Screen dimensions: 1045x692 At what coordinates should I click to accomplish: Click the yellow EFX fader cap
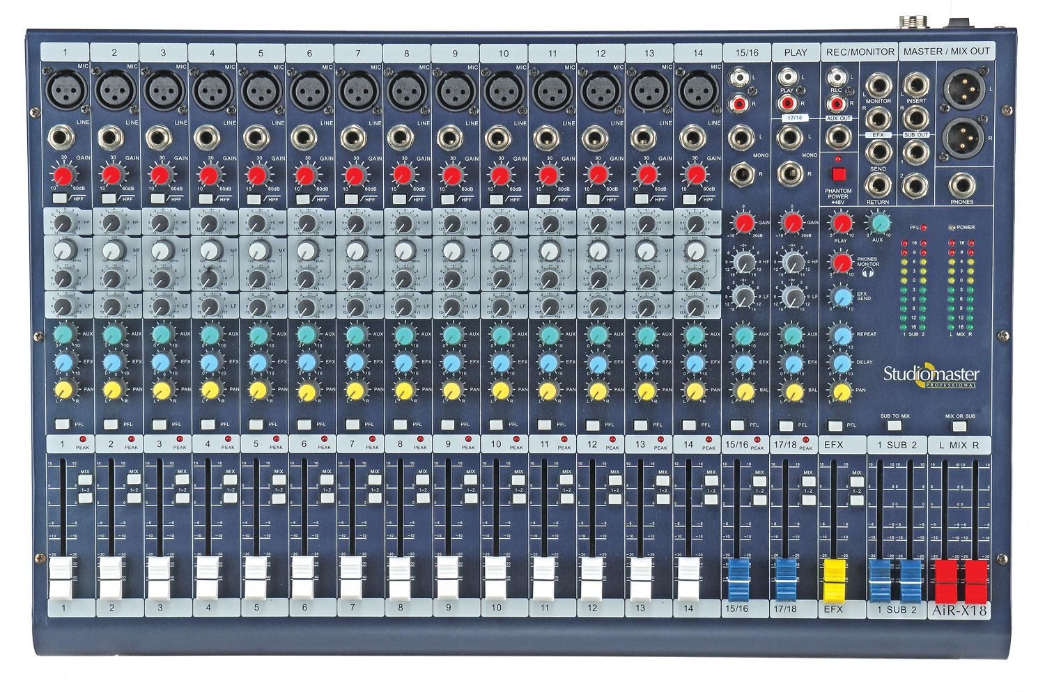(834, 580)
